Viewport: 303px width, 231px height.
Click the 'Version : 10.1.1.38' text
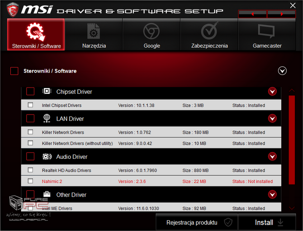[136, 106]
